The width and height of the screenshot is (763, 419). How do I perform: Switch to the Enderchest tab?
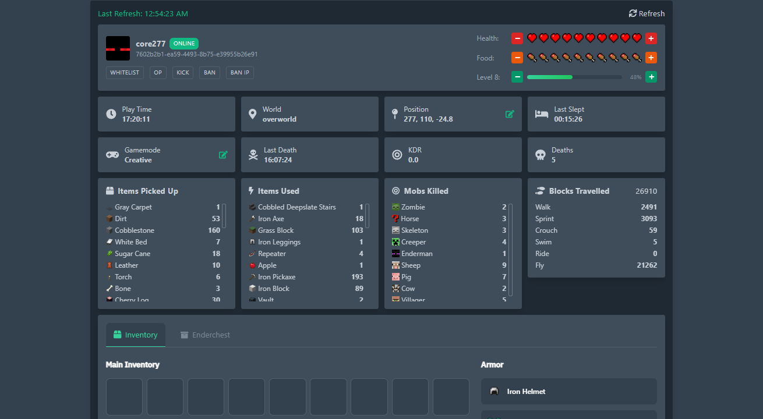pyautogui.click(x=205, y=335)
